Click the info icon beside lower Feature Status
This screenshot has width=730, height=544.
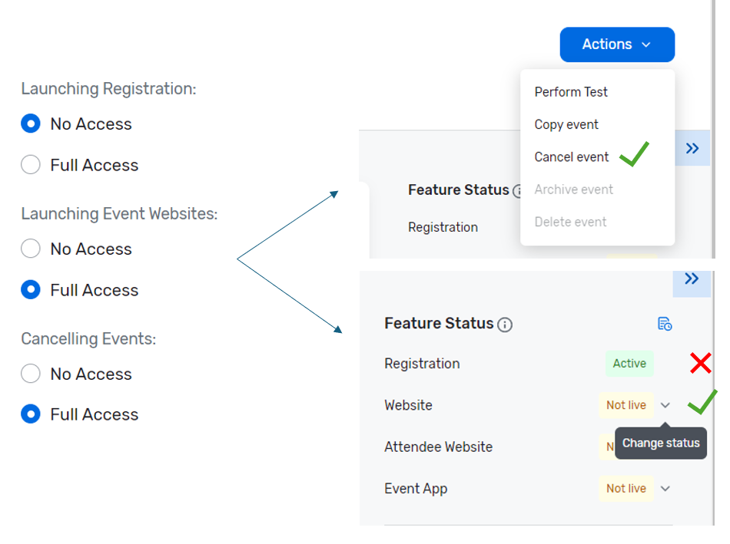tap(505, 325)
